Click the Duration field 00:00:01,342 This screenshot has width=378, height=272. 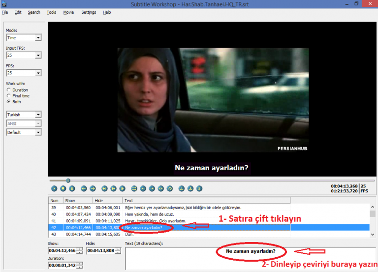(x=63, y=265)
